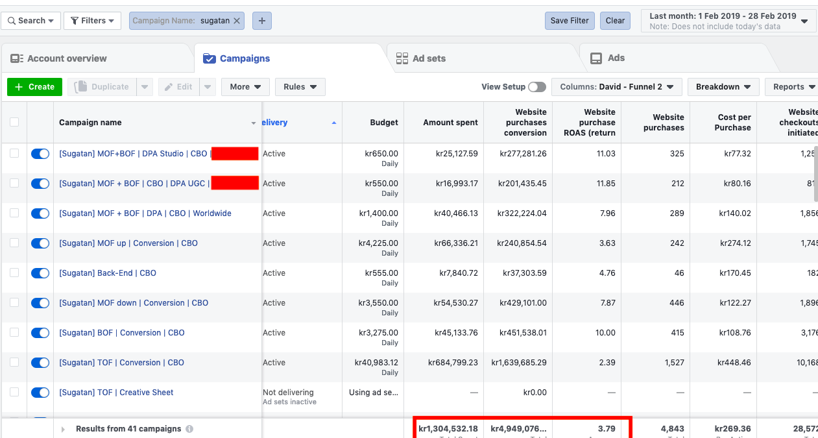Open the Breakdown dropdown

[723, 86]
